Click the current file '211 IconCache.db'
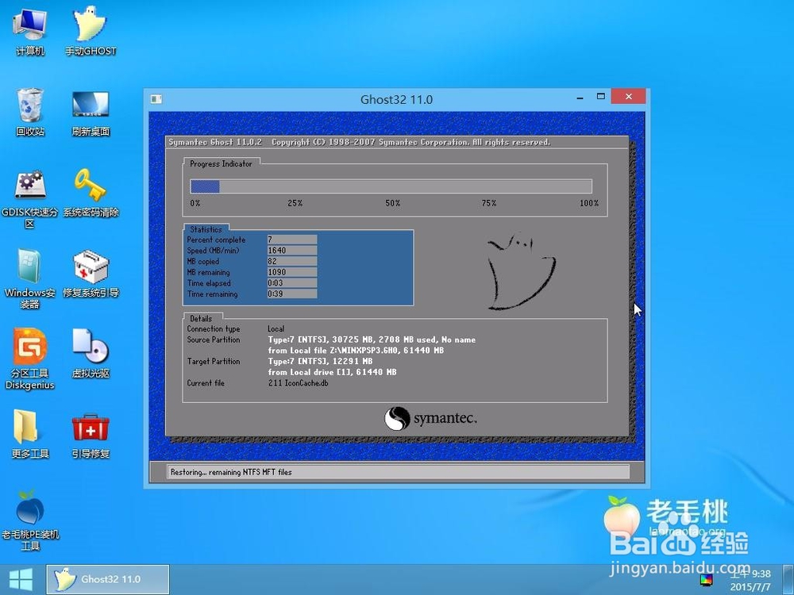 (x=299, y=383)
